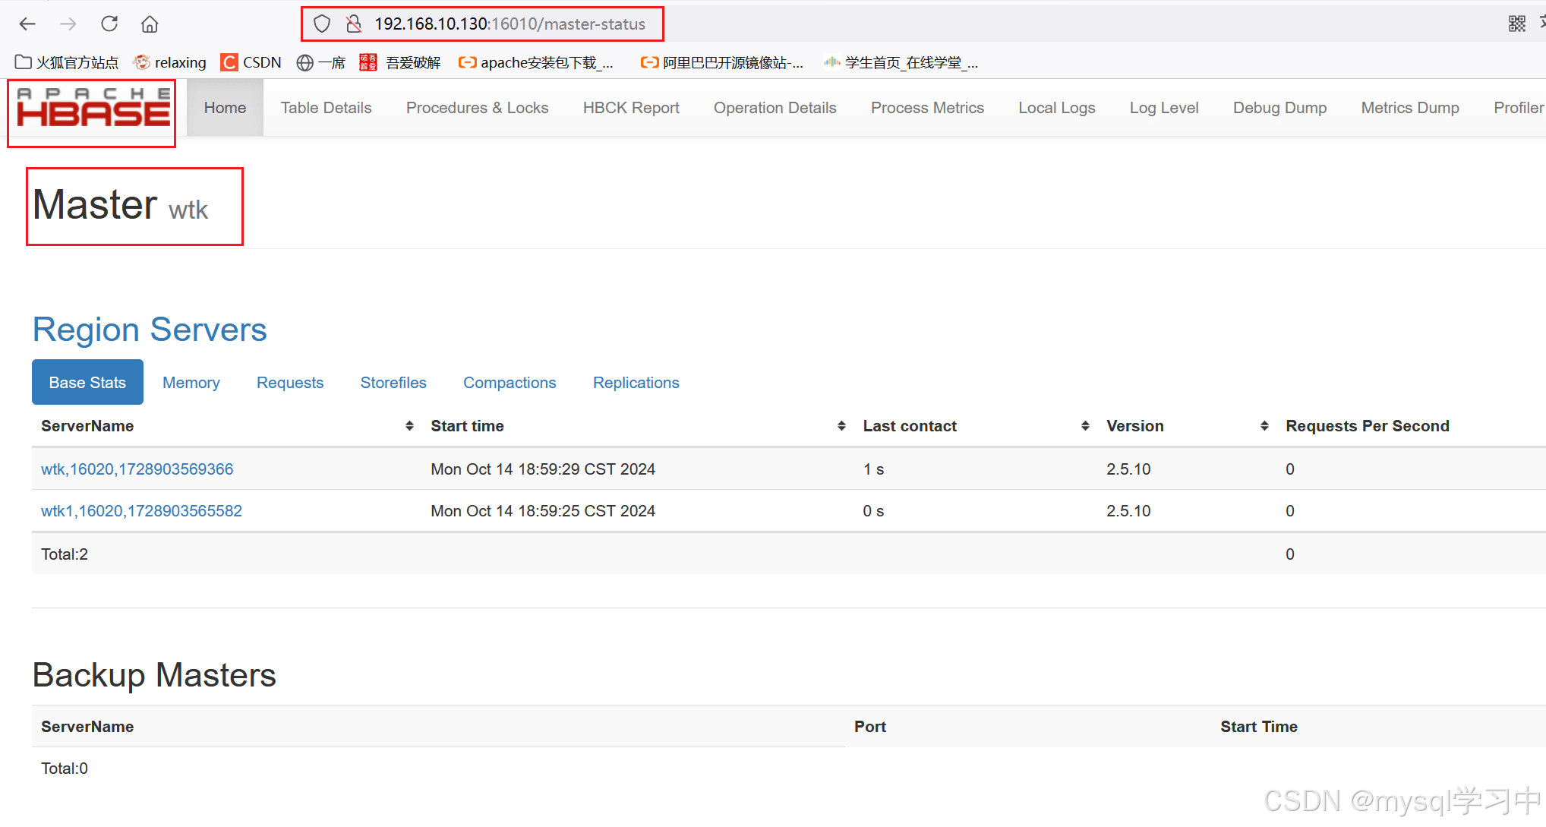1546x827 pixels.
Task: Click the tracking protection shield icon
Action: tap(322, 24)
